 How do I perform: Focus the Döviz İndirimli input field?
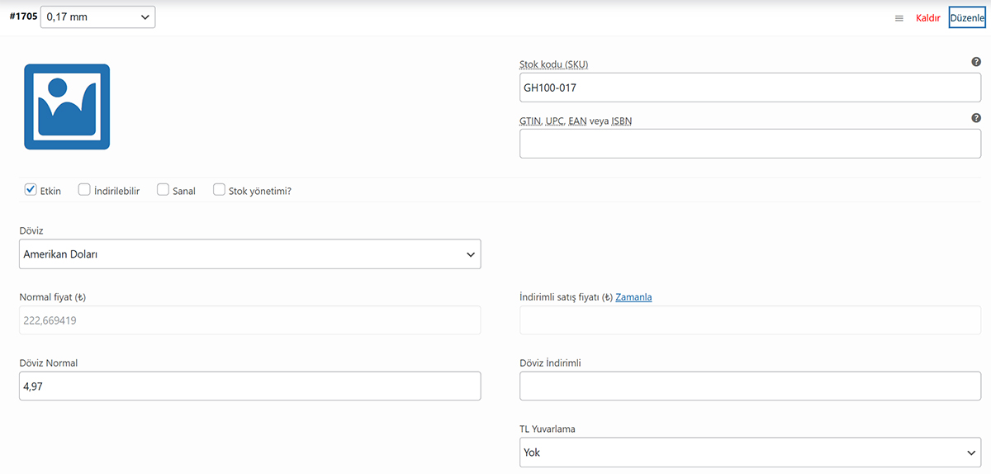(x=750, y=386)
